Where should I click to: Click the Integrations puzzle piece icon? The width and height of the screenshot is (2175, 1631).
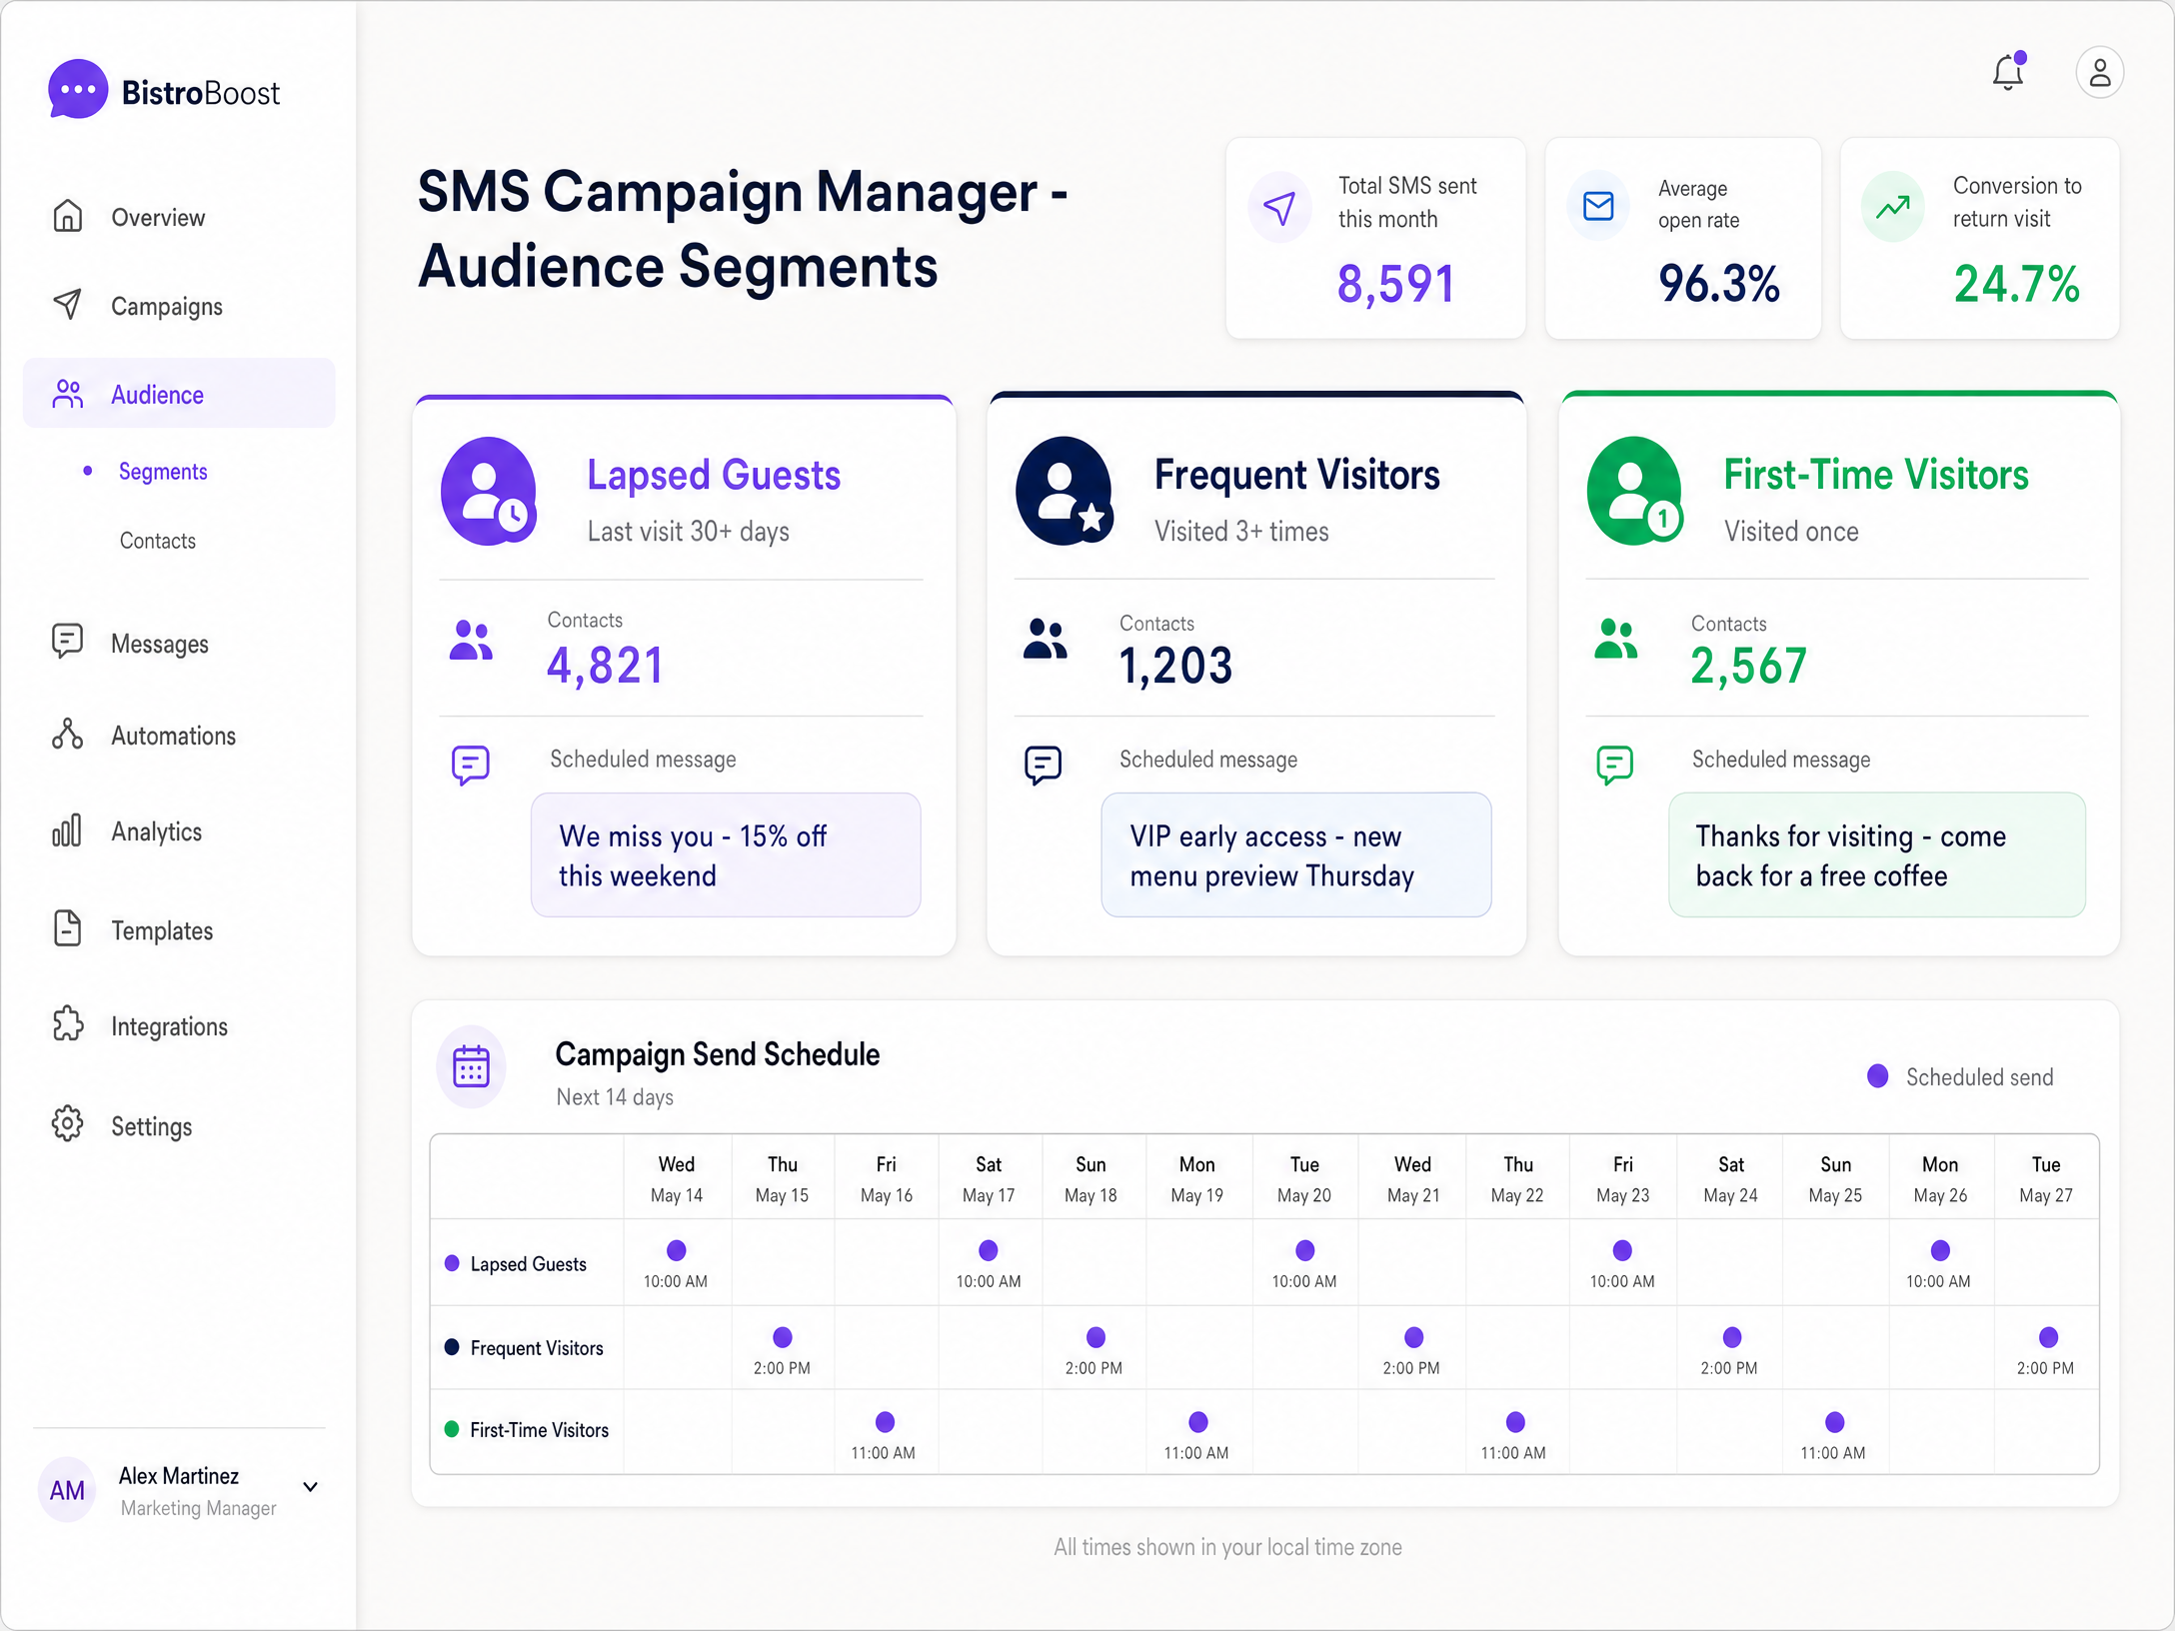67,1024
